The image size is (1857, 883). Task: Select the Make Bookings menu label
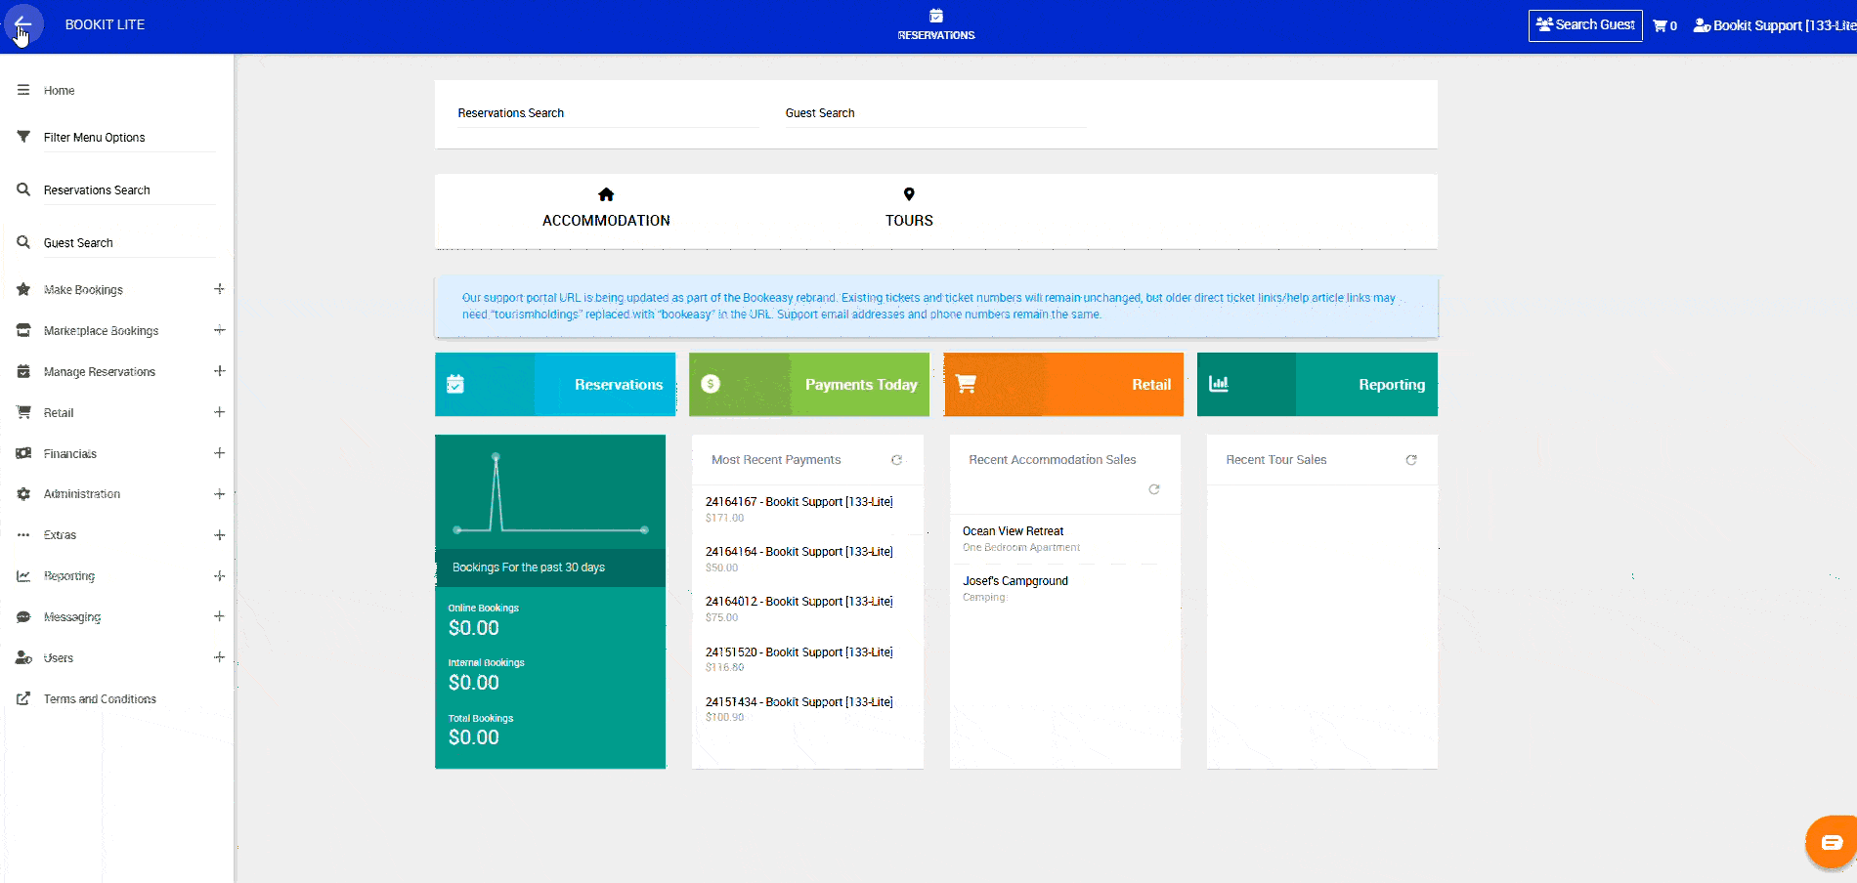83,290
